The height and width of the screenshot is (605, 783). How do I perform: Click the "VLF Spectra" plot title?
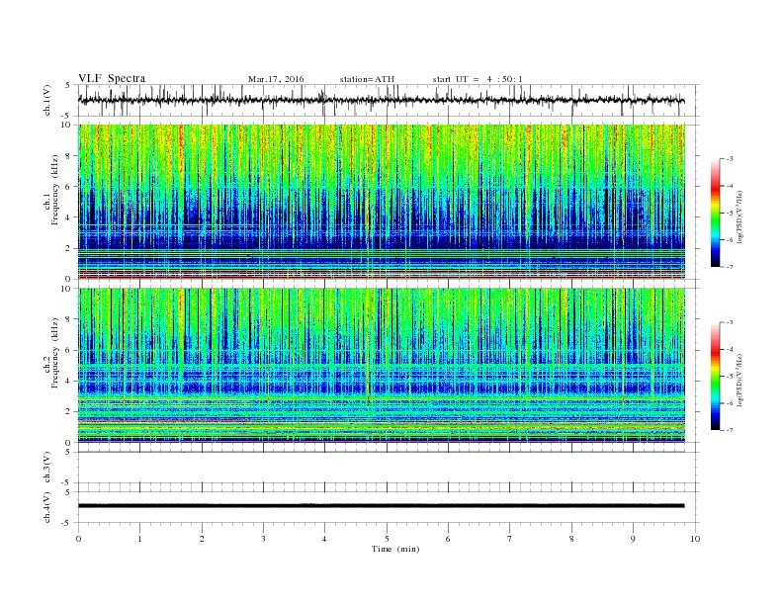tap(112, 78)
